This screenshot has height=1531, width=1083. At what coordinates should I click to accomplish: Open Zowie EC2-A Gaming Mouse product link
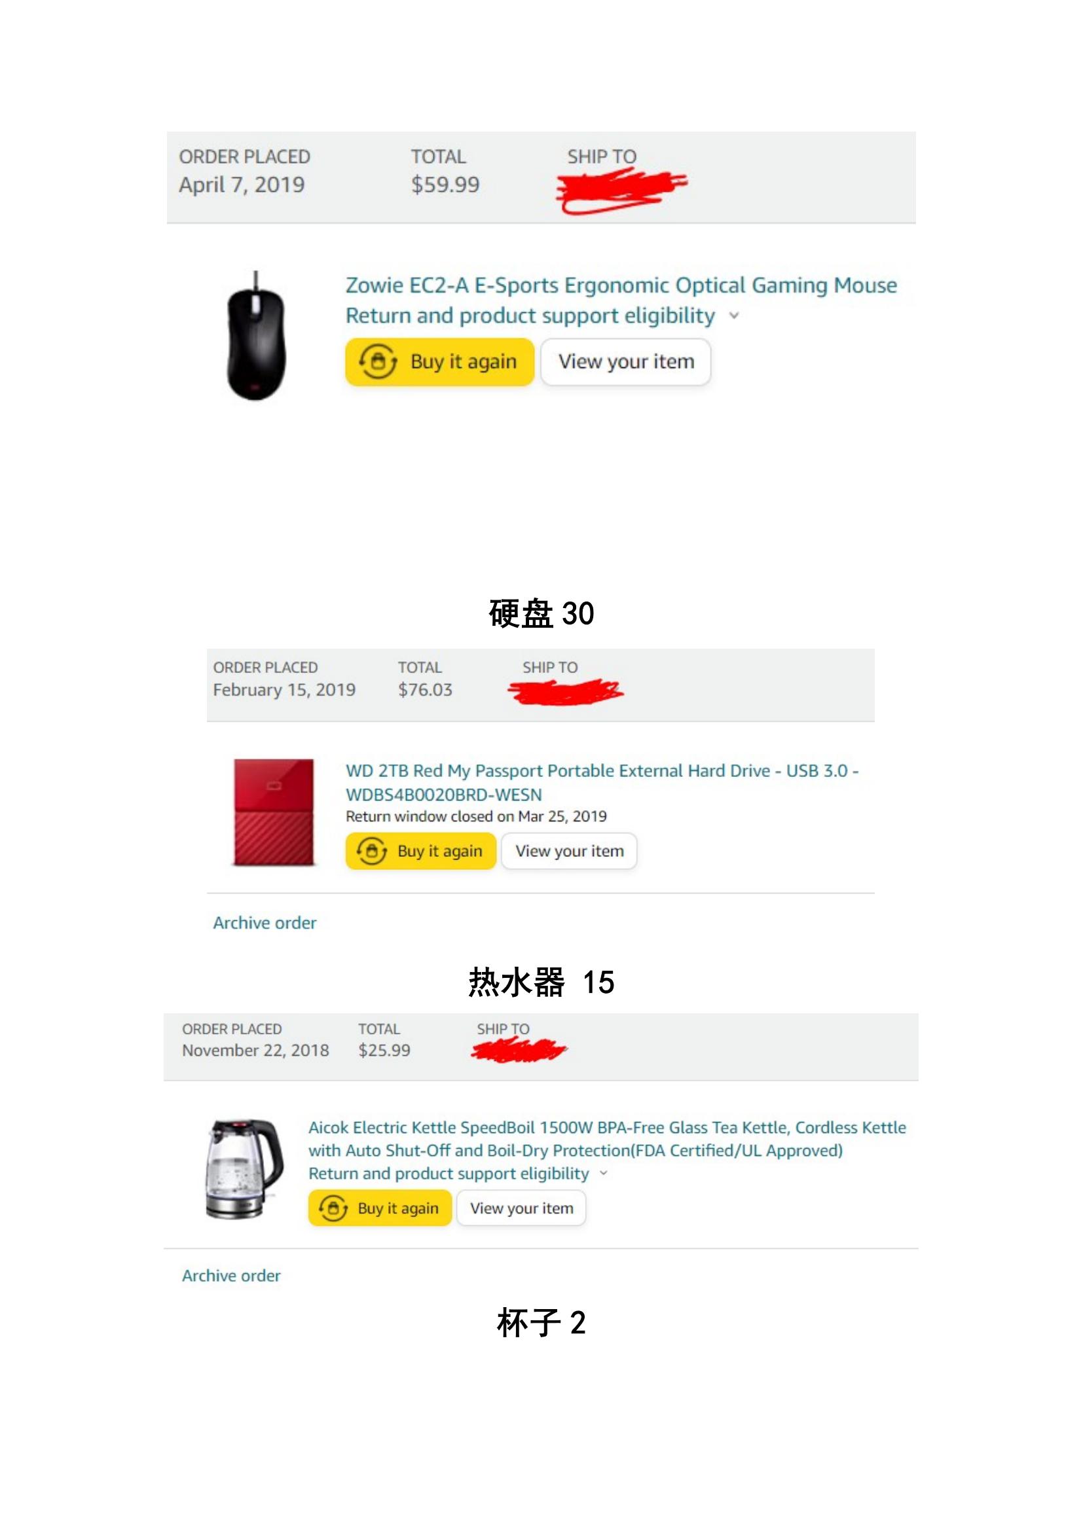(621, 285)
